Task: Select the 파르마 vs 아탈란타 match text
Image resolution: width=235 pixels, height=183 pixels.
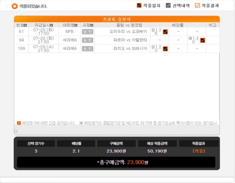Action: click(x=130, y=40)
